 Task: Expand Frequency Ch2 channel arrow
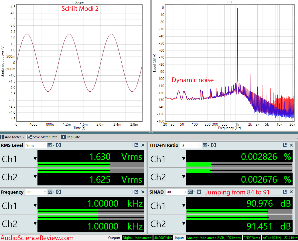35,223
